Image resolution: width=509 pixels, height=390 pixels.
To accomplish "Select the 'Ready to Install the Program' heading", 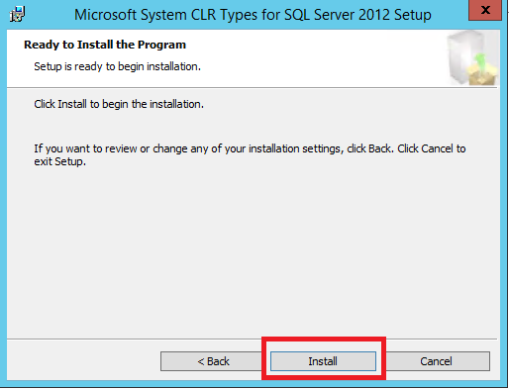I will (x=105, y=45).
